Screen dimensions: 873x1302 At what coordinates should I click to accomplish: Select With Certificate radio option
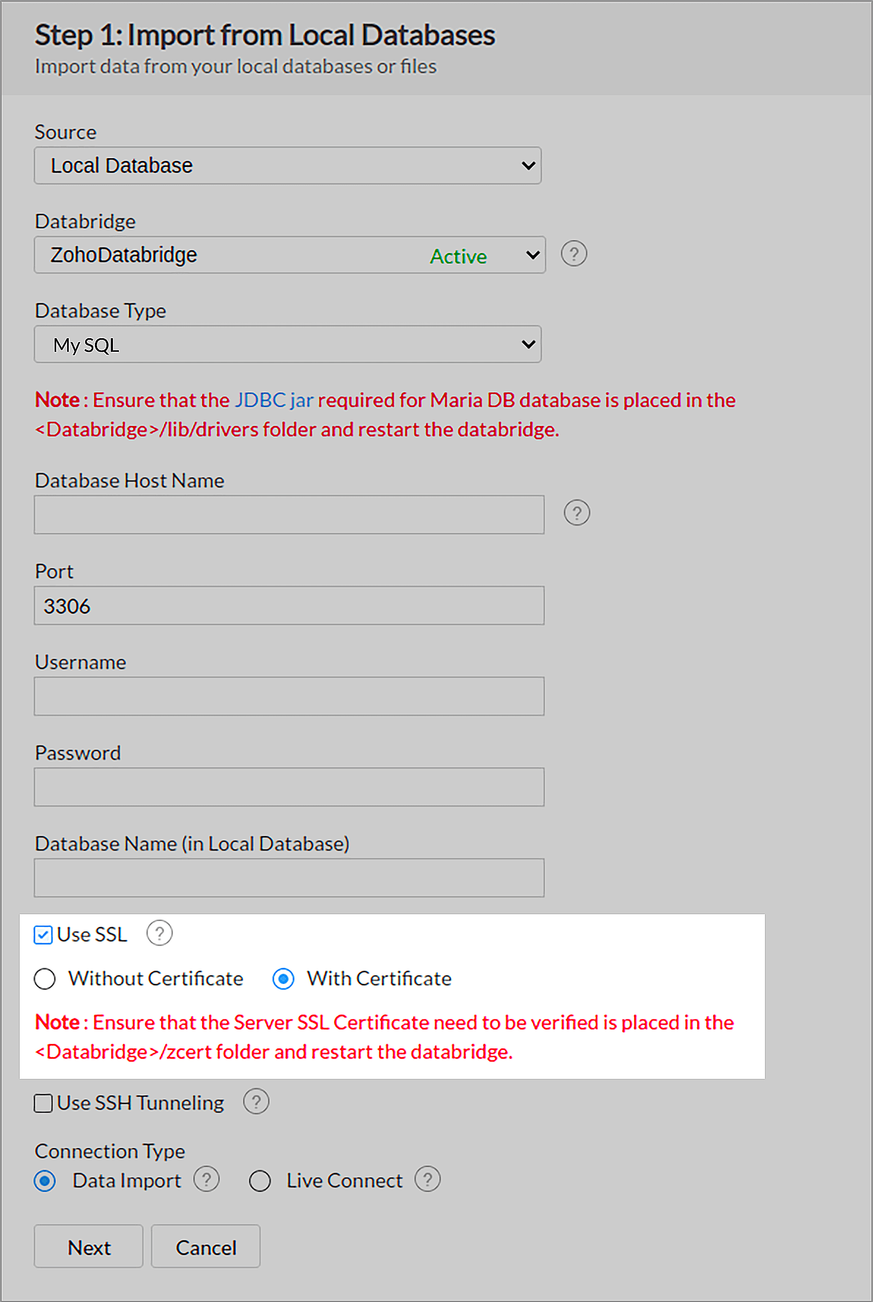tap(283, 979)
